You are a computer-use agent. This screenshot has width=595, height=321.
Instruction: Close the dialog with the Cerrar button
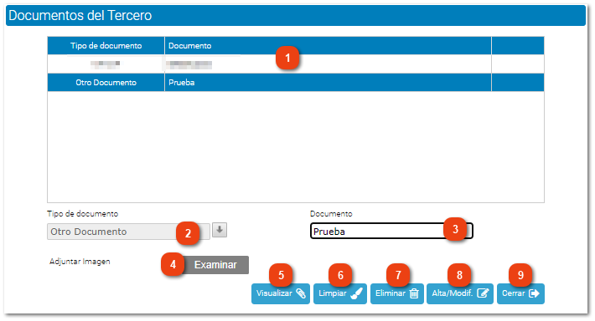pos(520,293)
